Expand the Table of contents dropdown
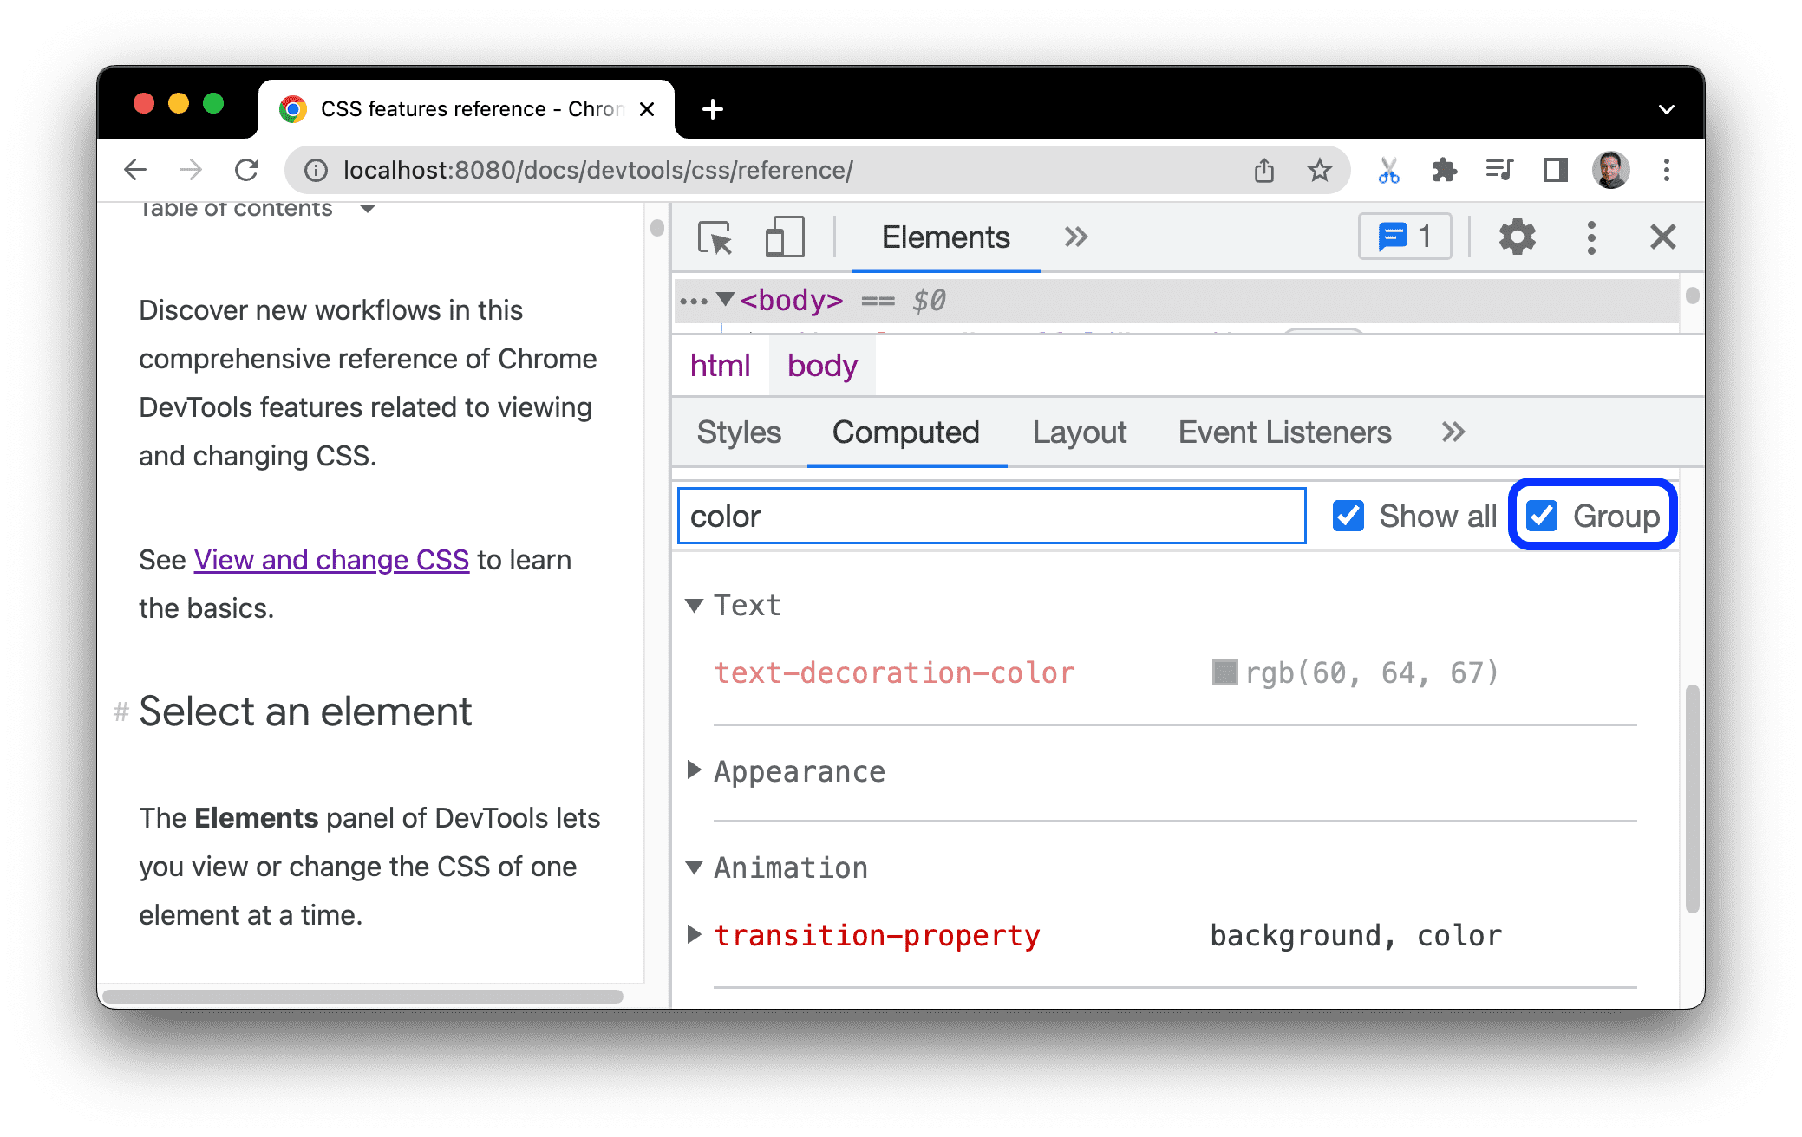The height and width of the screenshot is (1137, 1802). coord(368,209)
